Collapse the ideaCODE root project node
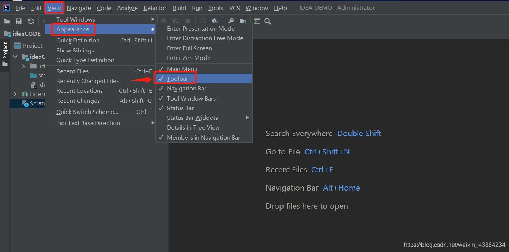This screenshot has height=252, width=509. (x=15, y=57)
